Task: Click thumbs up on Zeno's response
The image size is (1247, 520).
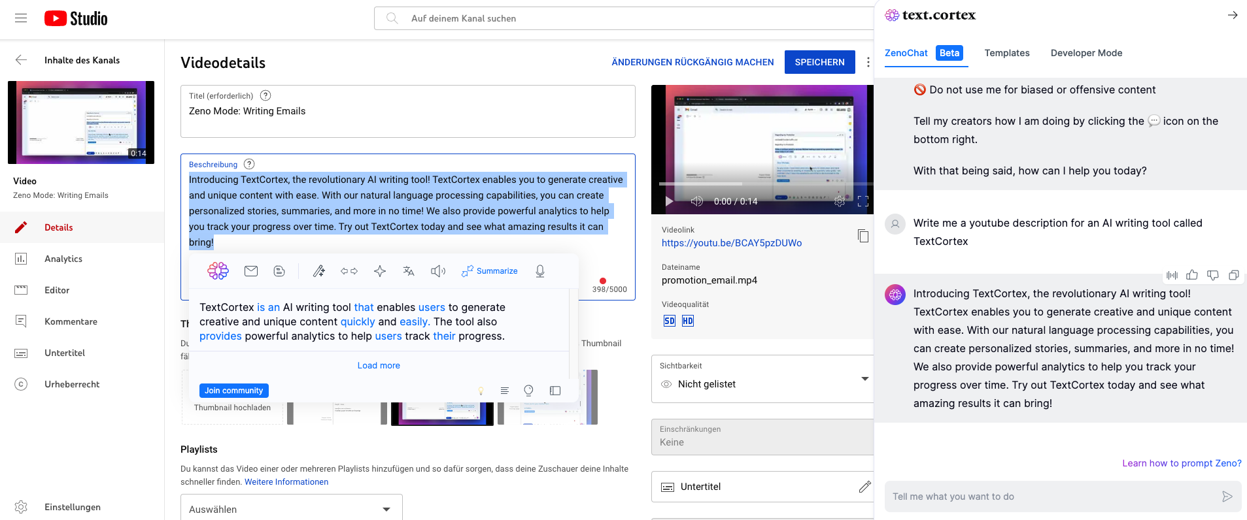Action: [1192, 275]
